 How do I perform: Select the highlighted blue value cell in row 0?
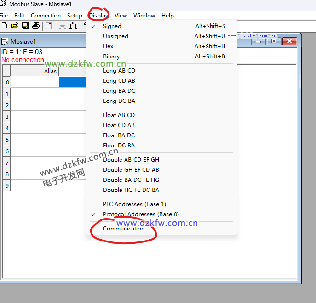(72, 82)
